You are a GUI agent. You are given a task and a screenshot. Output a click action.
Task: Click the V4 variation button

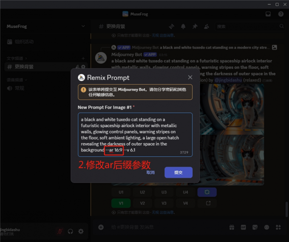pos(185,203)
